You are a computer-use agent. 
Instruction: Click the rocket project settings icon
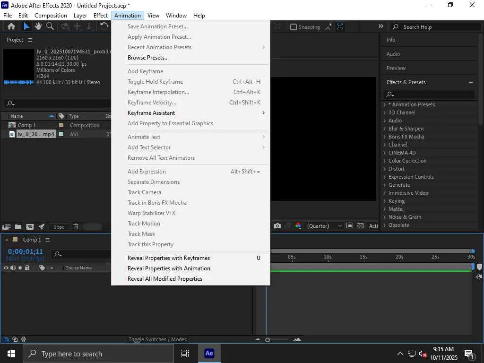(42, 227)
